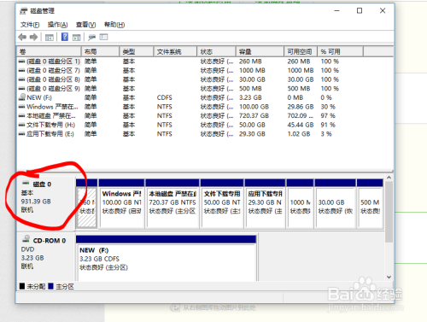
Task: Select the 文件下载专用 50.00 GB partition block
Action: pyautogui.click(x=222, y=204)
